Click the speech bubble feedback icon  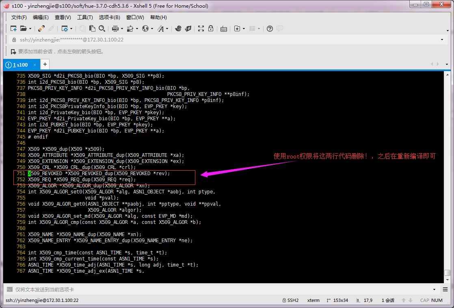[280, 28]
